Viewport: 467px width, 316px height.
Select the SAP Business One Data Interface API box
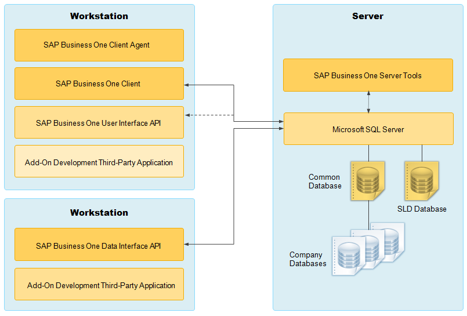click(99, 245)
